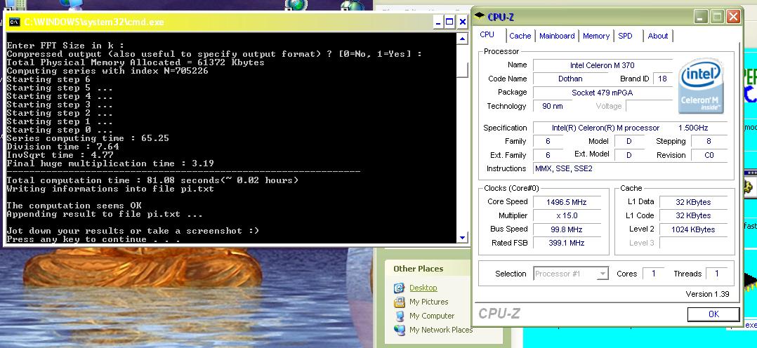Click the Threads value field

716,274
